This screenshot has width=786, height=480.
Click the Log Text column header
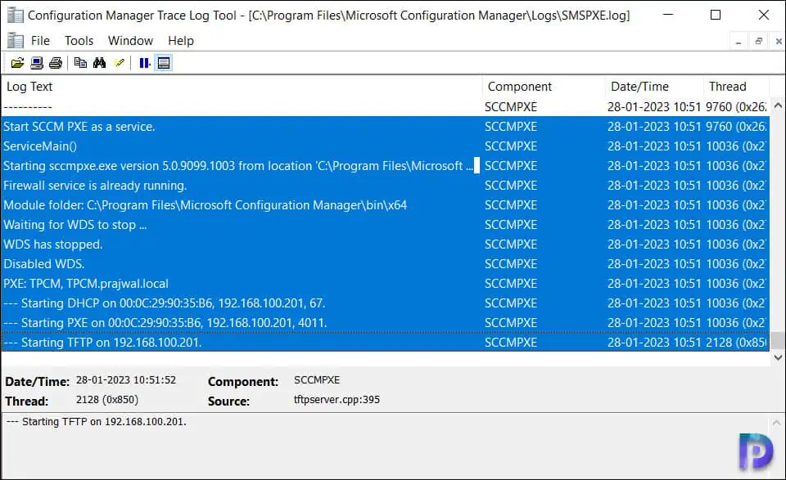point(242,87)
